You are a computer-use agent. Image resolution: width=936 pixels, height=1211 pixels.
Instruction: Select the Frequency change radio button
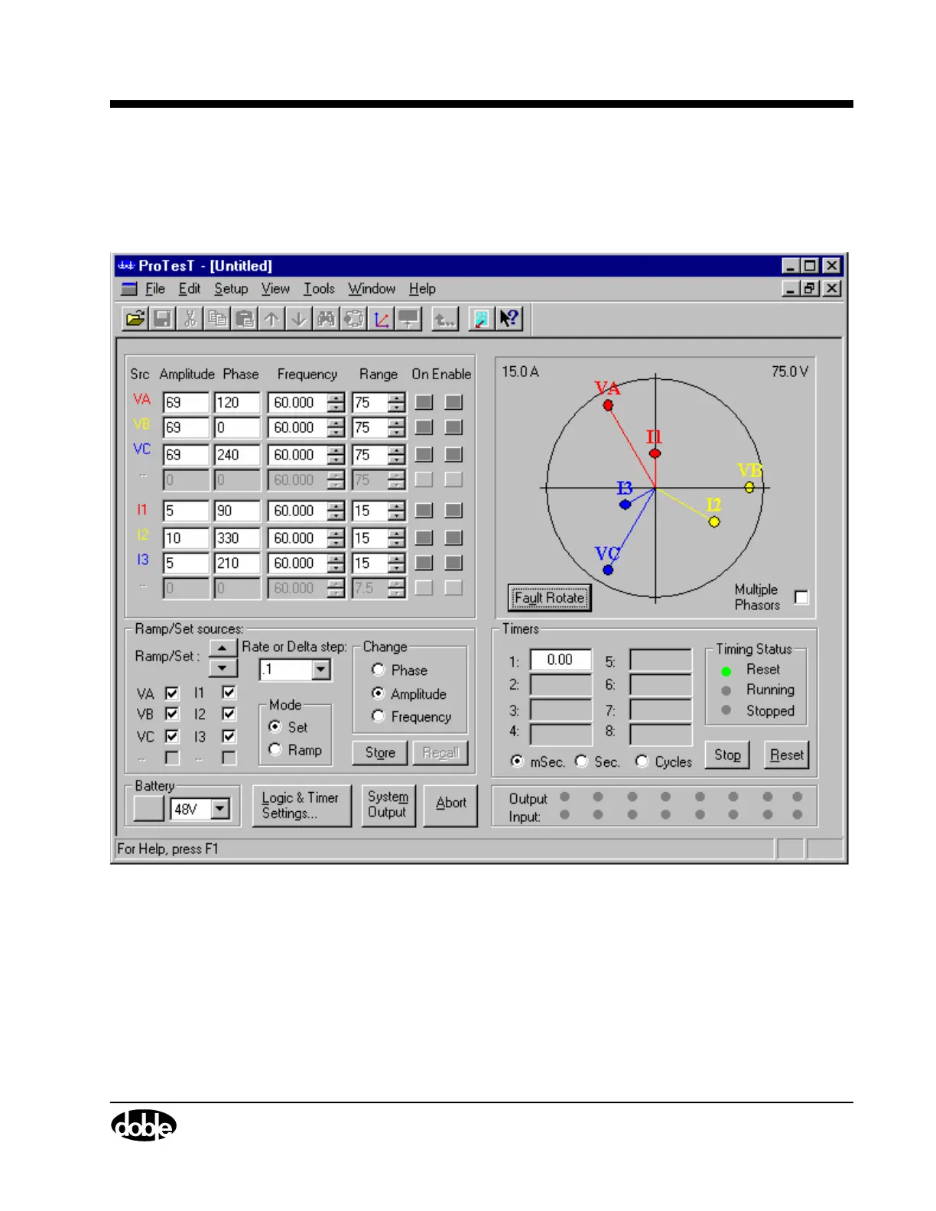378,716
